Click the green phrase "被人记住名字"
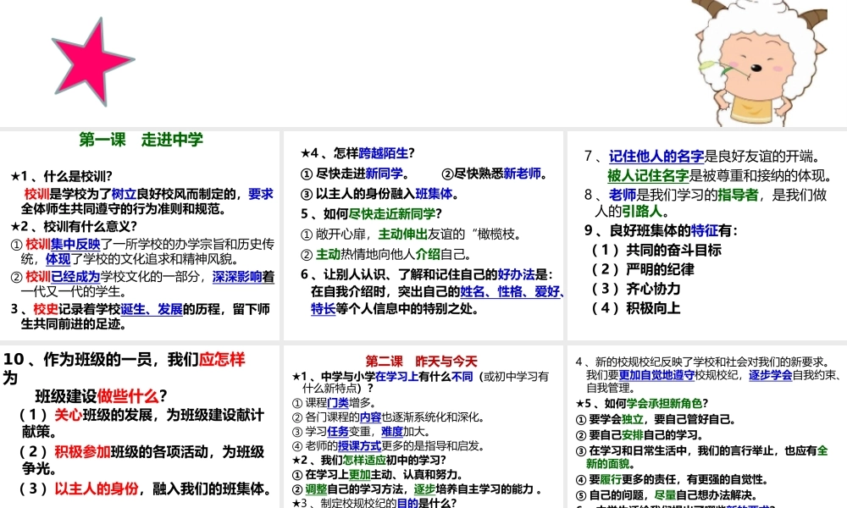Viewport: 847px width, 508px height. 648,175
